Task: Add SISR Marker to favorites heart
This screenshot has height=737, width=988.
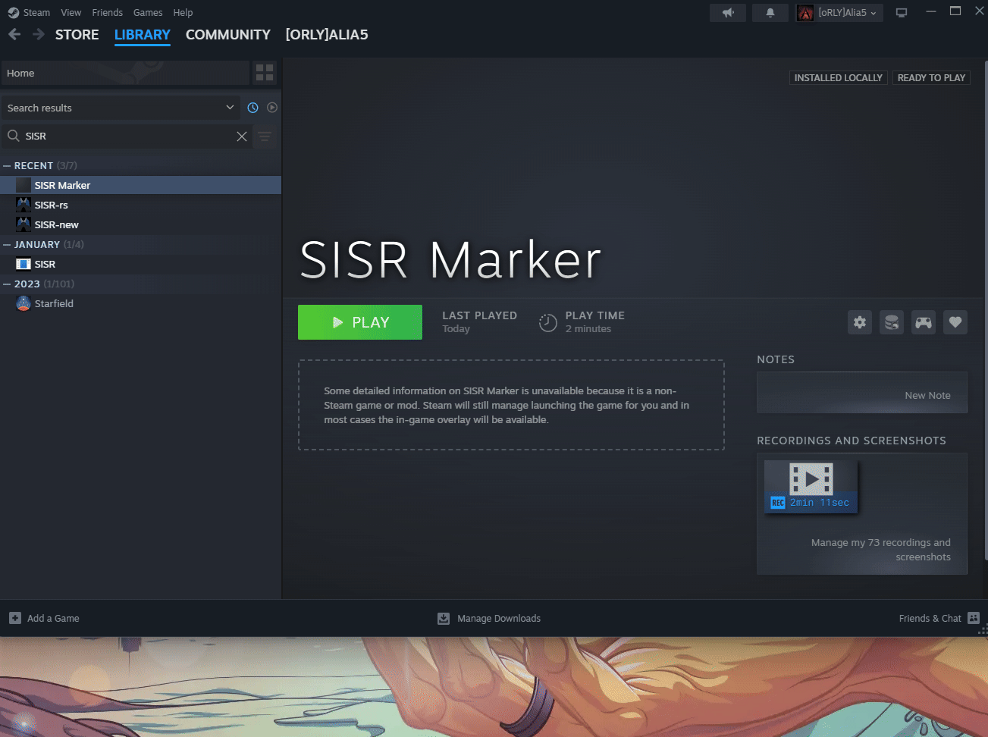Action: click(x=955, y=322)
